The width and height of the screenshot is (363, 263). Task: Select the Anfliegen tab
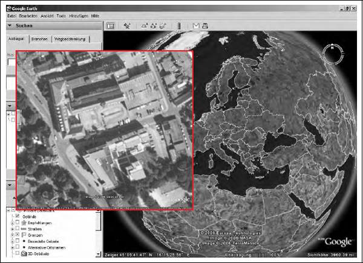click(17, 39)
